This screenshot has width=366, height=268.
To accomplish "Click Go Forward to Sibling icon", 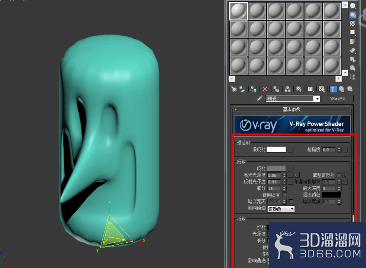I will (350, 89).
